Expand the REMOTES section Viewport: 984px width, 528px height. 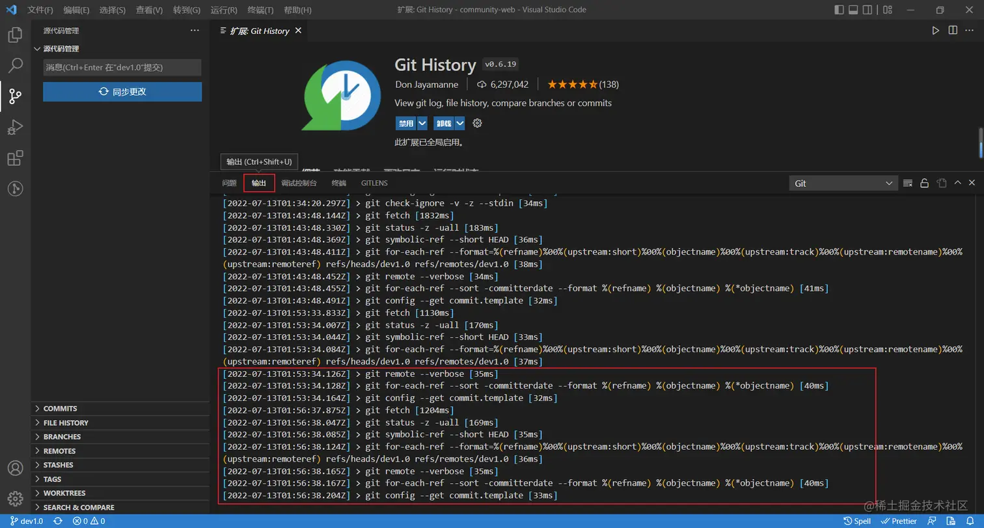click(x=120, y=451)
